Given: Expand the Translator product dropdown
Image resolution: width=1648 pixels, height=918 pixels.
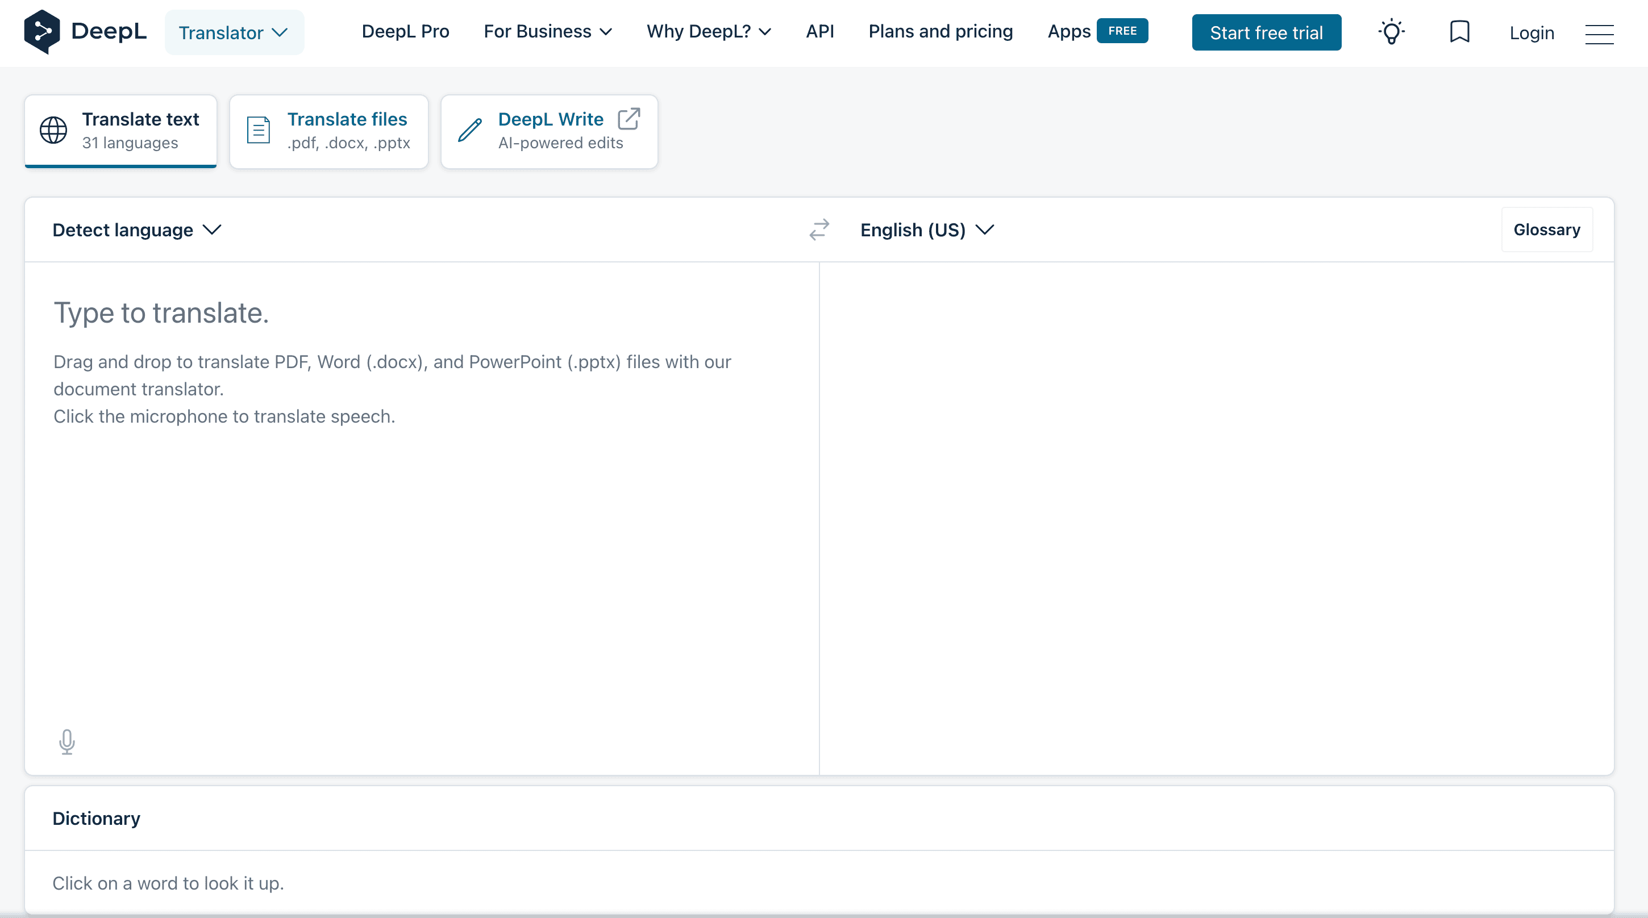Looking at the screenshot, I should (234, 32).
